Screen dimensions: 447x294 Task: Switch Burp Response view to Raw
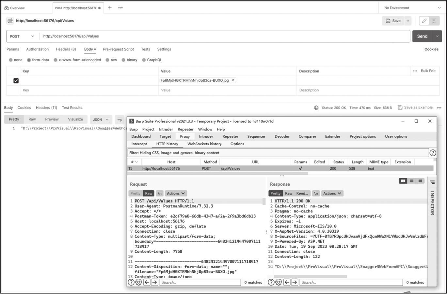pyautogui.click(x=289, y=193)
